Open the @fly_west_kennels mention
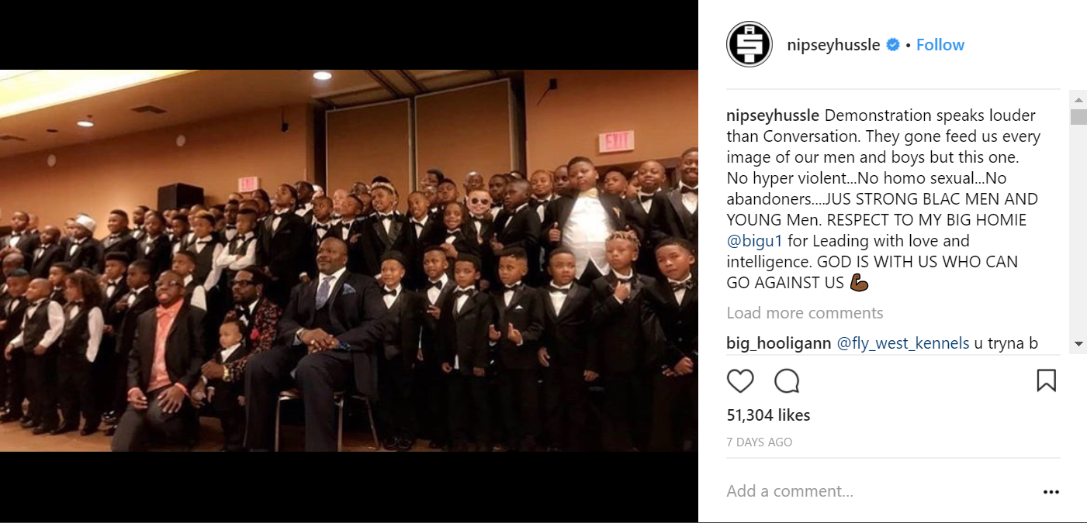 pyautogui.click(x=903, y=343)
